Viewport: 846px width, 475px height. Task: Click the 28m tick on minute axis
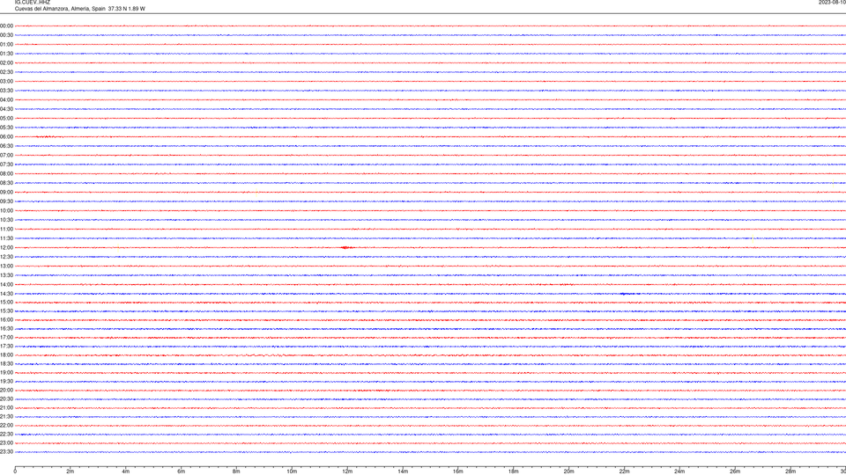click(x=790, y=471)
